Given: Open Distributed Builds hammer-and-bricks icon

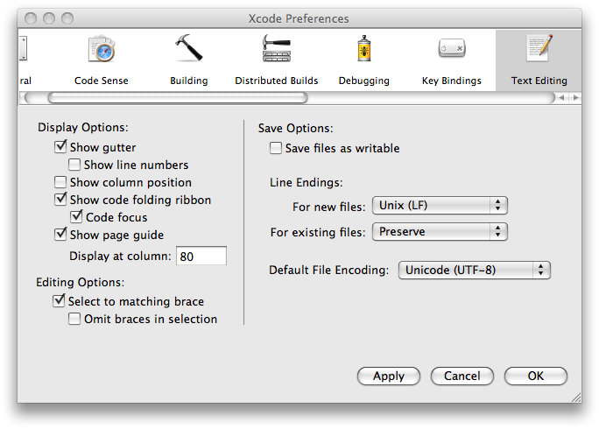Looking at the screenshot, I should [277, 48].
